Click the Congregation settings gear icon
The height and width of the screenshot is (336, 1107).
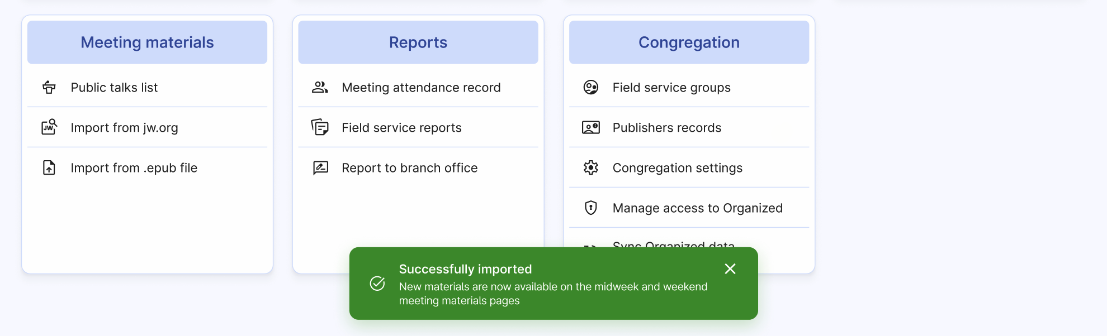click(x=591, y=167)
